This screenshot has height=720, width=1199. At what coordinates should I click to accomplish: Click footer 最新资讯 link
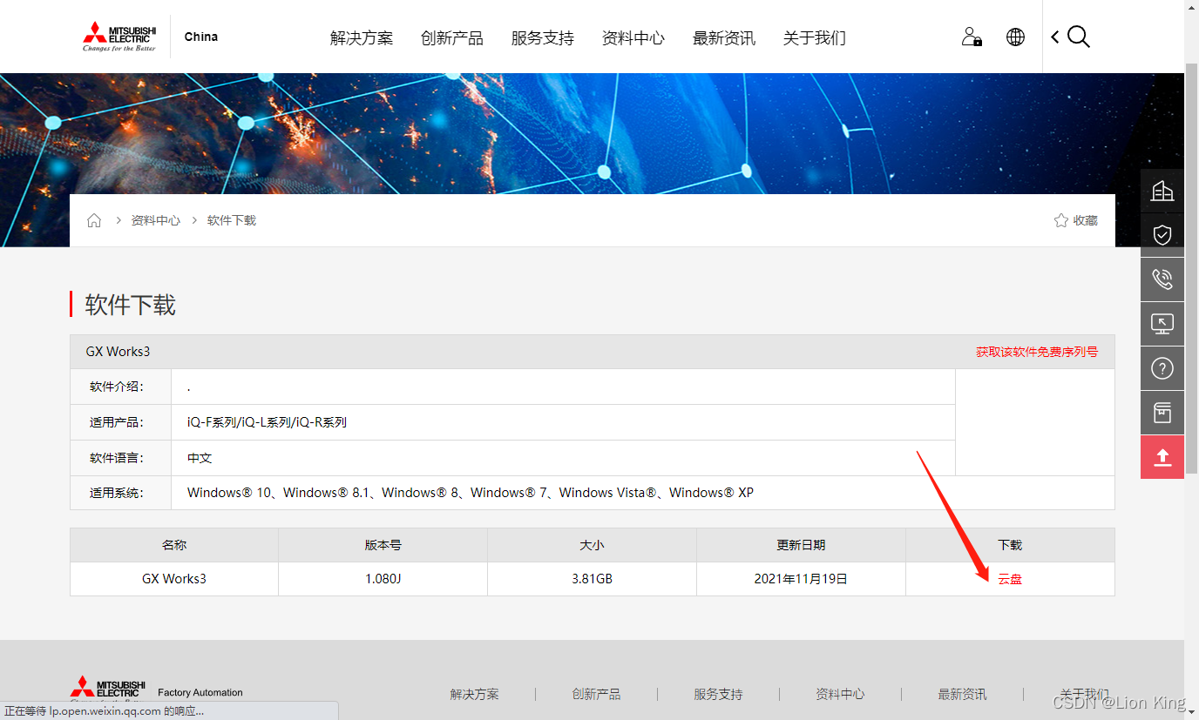pos(963,694)
